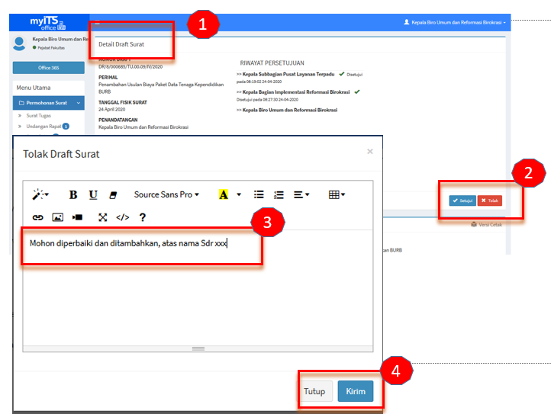
Task: Click Tutup to close the dialog
Action: click(314, 392)
